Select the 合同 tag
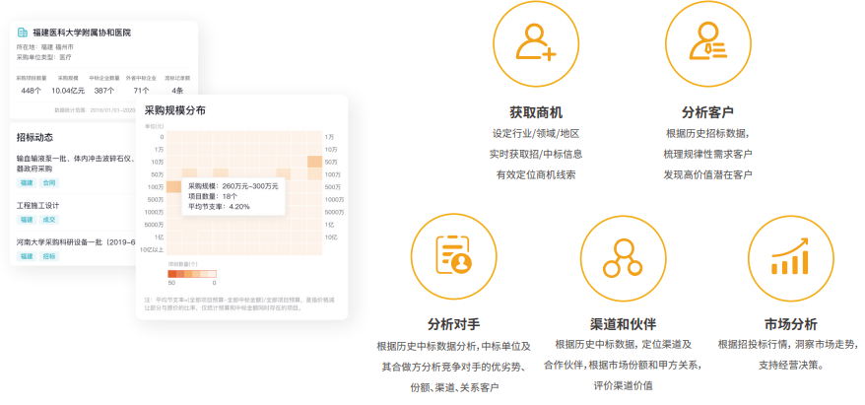 pos(49,182)
